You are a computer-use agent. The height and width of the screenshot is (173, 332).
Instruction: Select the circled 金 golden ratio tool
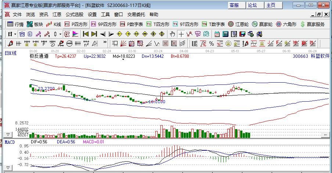[228, 44]
